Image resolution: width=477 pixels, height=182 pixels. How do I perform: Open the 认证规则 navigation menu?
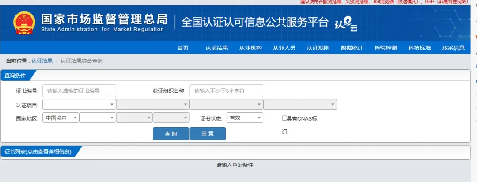318,48
